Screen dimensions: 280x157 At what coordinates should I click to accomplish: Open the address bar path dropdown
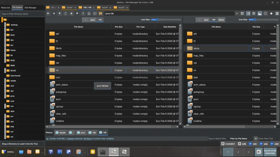pos(237,13)
